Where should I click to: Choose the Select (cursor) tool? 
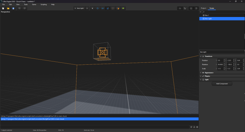[x=92, y=8]
